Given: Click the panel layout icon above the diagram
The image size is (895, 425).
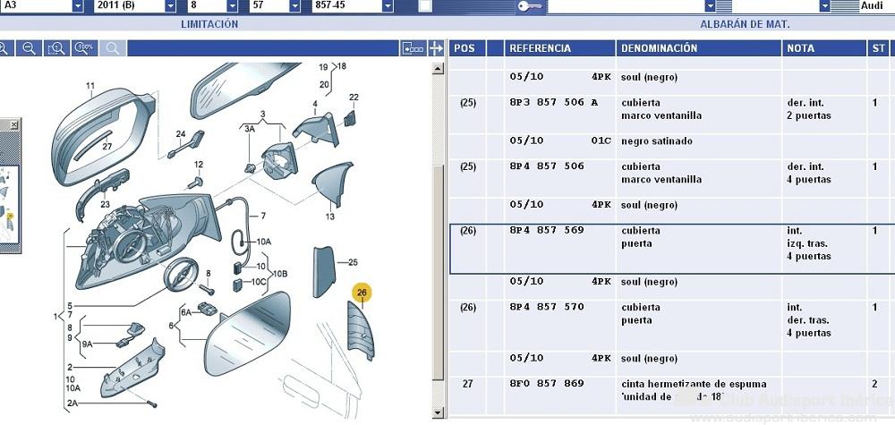Looking at the screenshot, I should pos(413,48).
